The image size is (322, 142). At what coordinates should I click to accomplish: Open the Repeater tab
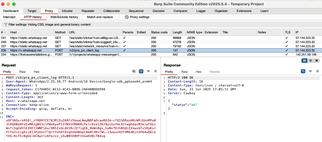coord(88,11)
